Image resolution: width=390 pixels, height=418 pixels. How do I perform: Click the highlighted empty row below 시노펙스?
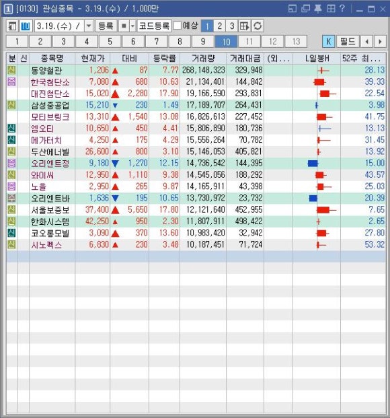pos(196,256)
